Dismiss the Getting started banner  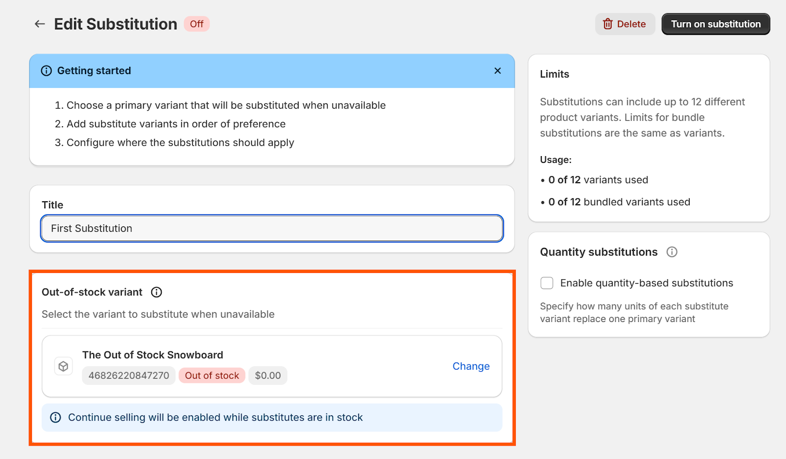498,71
